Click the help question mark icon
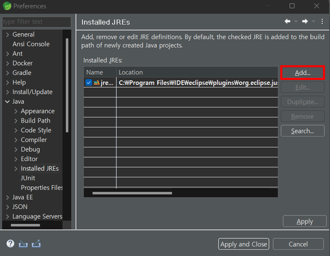The image size is (330, 256). [10, 244]
